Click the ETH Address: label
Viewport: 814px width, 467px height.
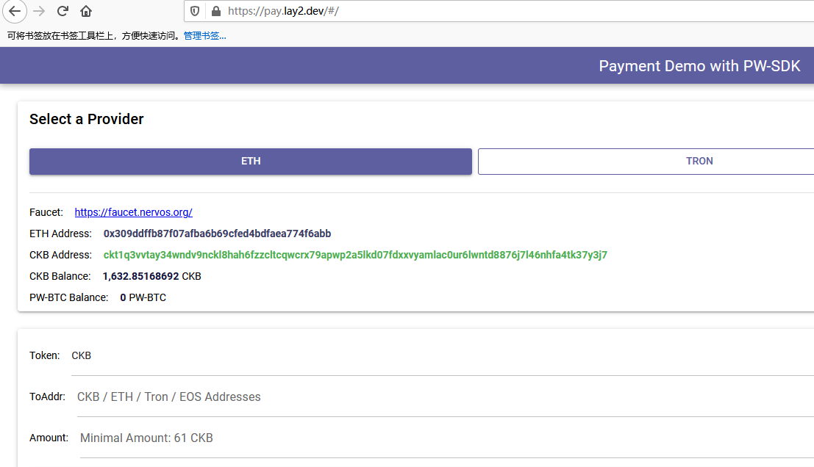61,233
